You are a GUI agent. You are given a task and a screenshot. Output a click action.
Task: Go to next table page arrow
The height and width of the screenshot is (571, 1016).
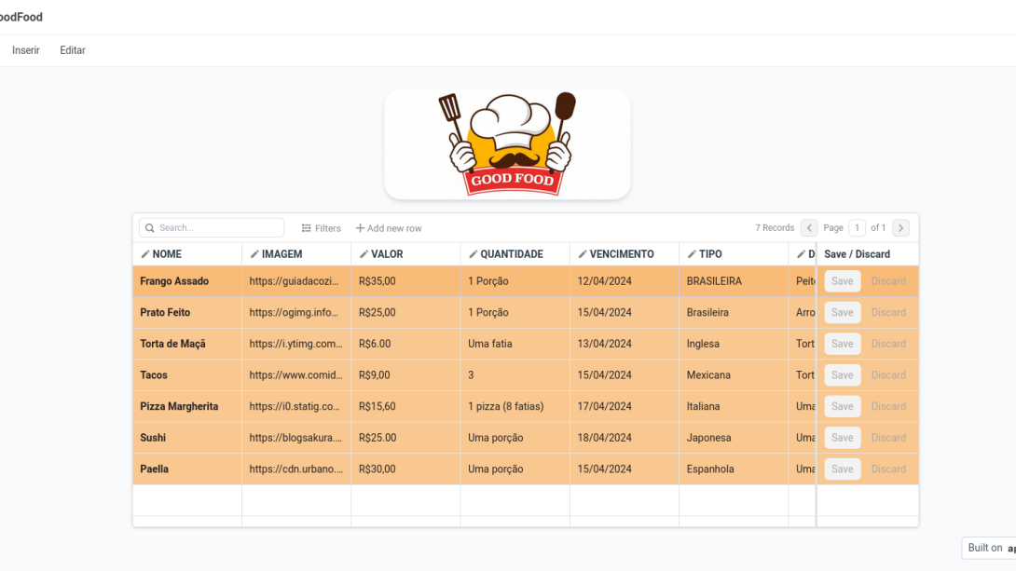click(x=900, y=228)
